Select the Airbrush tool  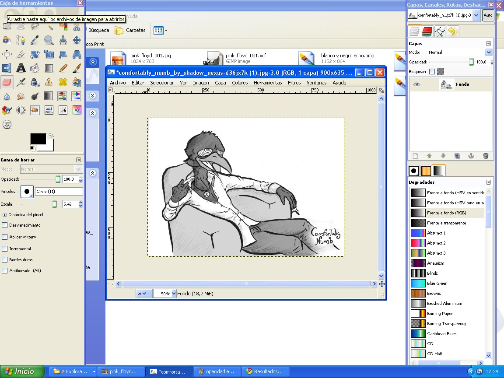click(21, 82)
